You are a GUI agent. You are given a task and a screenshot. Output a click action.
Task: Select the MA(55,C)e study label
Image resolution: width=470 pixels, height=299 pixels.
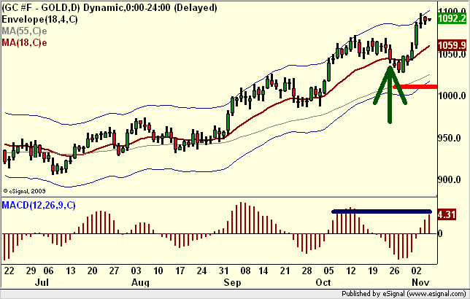tap(24, 31)
